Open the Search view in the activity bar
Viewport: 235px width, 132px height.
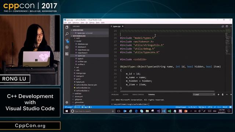[x=67, y=34]
